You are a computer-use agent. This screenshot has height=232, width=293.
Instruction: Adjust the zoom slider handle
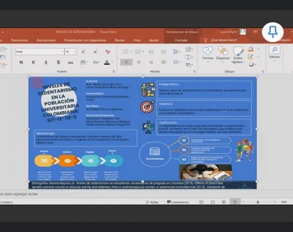tap(258, 202)
